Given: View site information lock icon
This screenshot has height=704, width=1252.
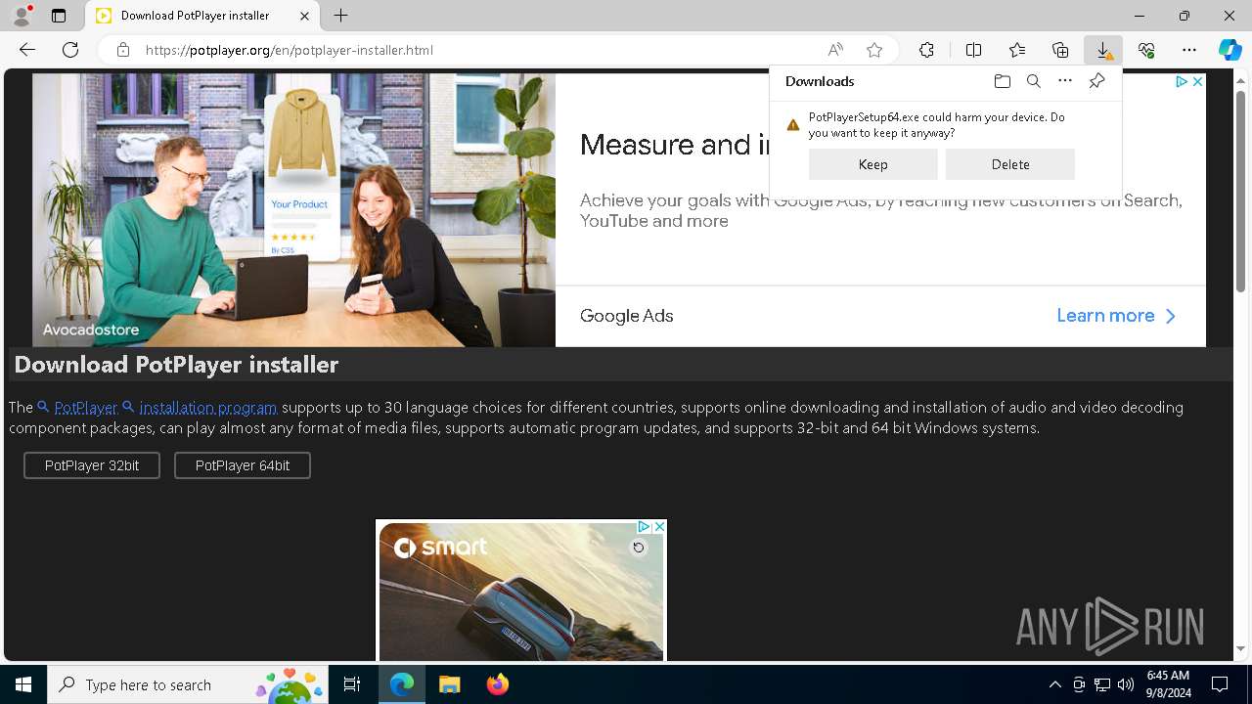Looking at the screenshot, I should click(x=123, y=50).
